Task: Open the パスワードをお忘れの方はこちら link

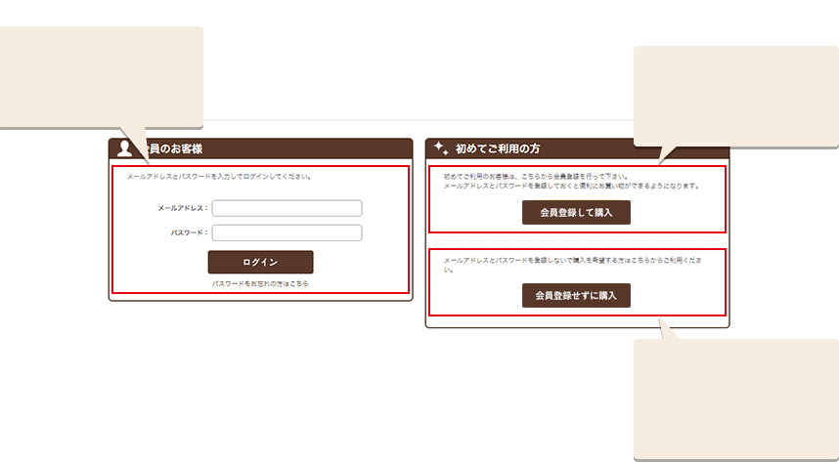Action: [x=260, y=283]
